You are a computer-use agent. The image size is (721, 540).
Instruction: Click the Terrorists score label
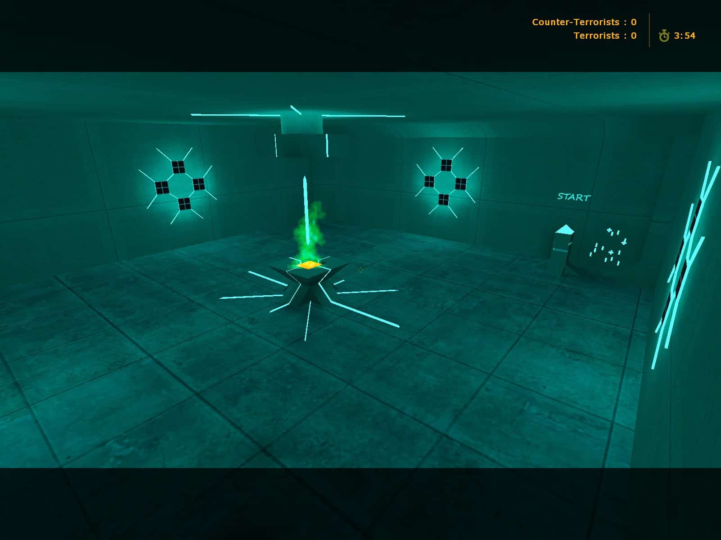(597, 36)
